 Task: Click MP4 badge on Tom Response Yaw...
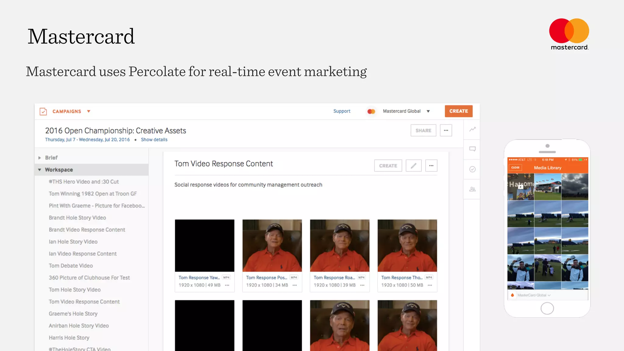point(226,277)
